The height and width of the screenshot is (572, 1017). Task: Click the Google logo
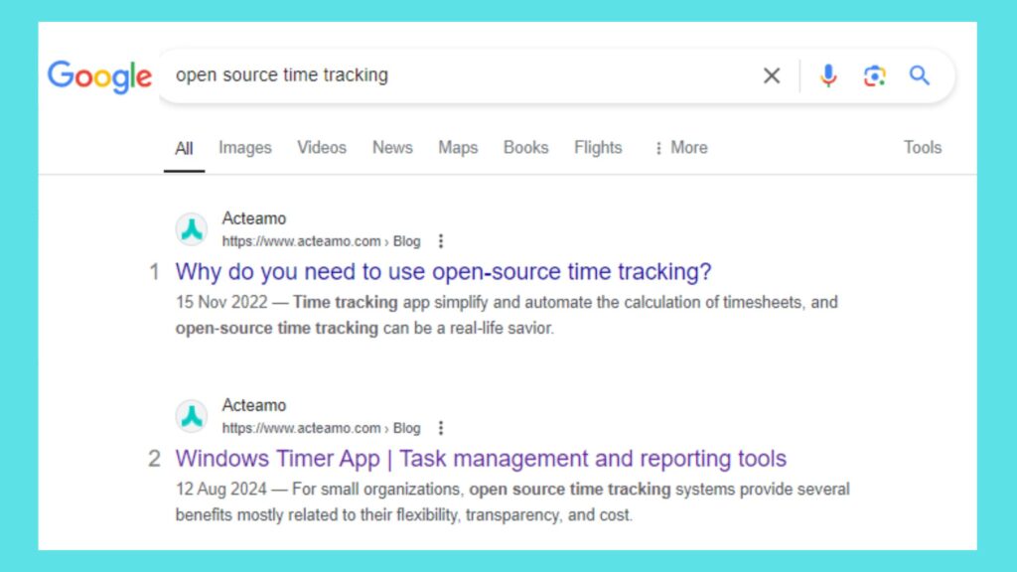pyautogui.click(x=99, y=76)
